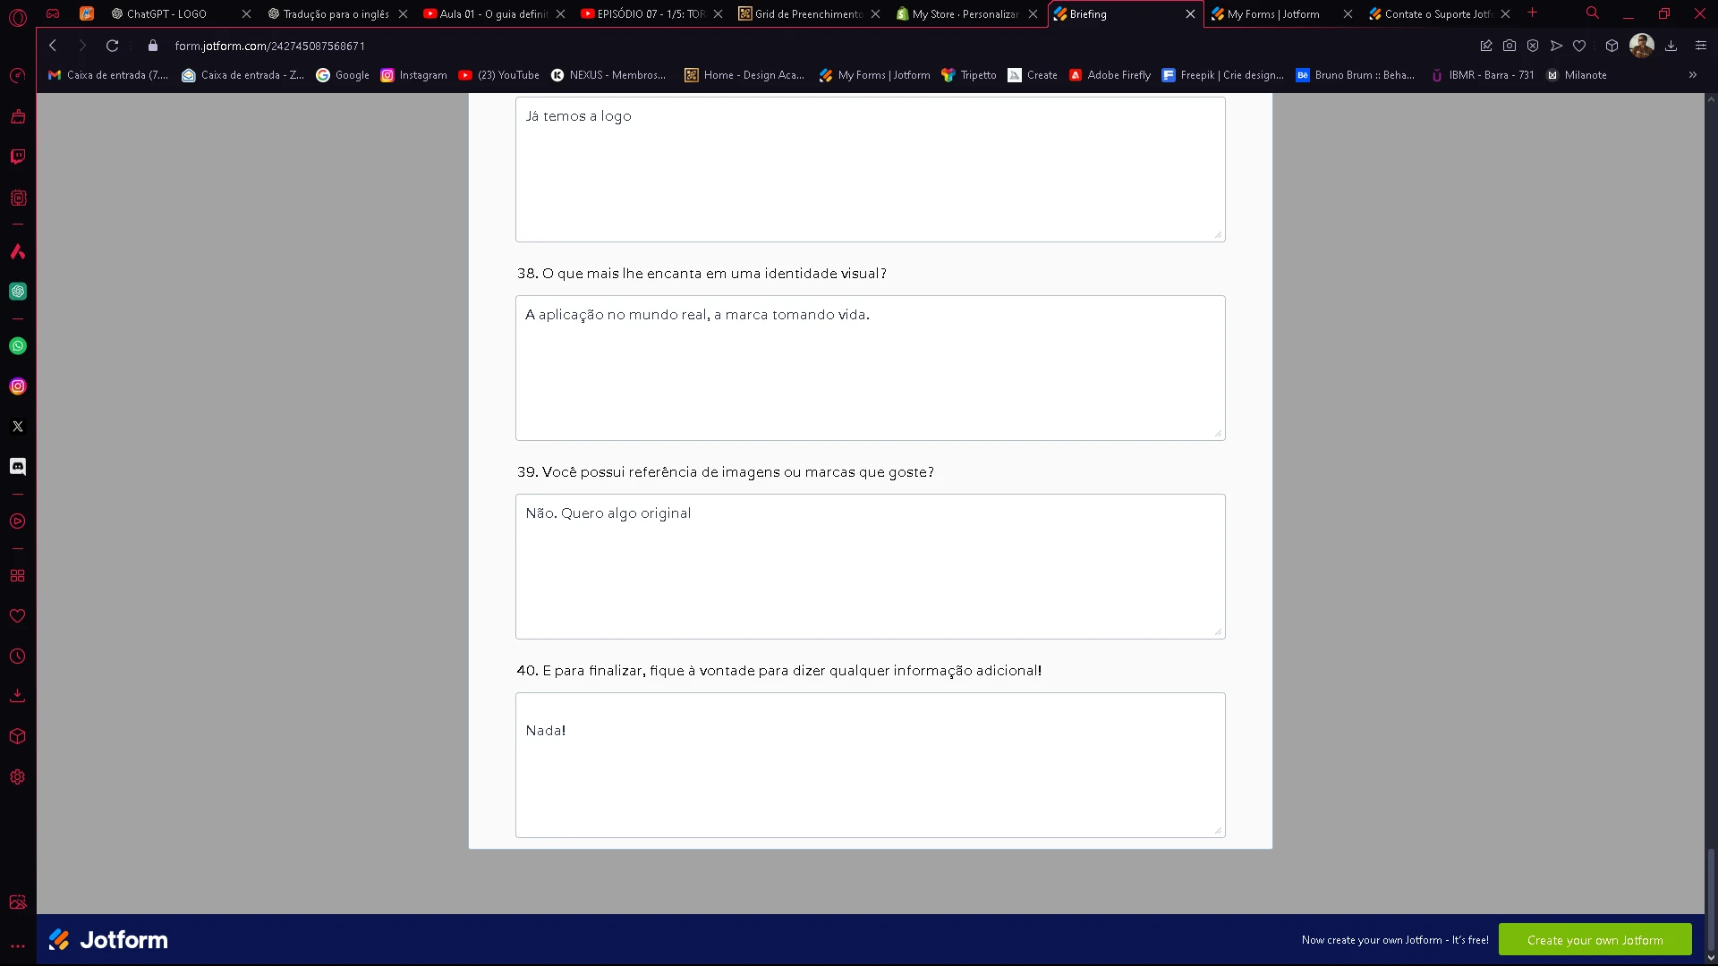1718x966 pixels.
Task: Switch to the My Forms | Jotform tab
Action: coord(1271,14)
